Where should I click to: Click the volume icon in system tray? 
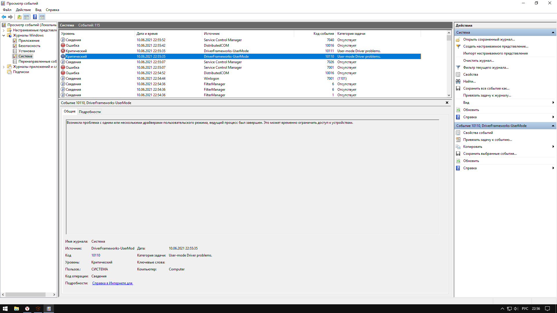516,309
